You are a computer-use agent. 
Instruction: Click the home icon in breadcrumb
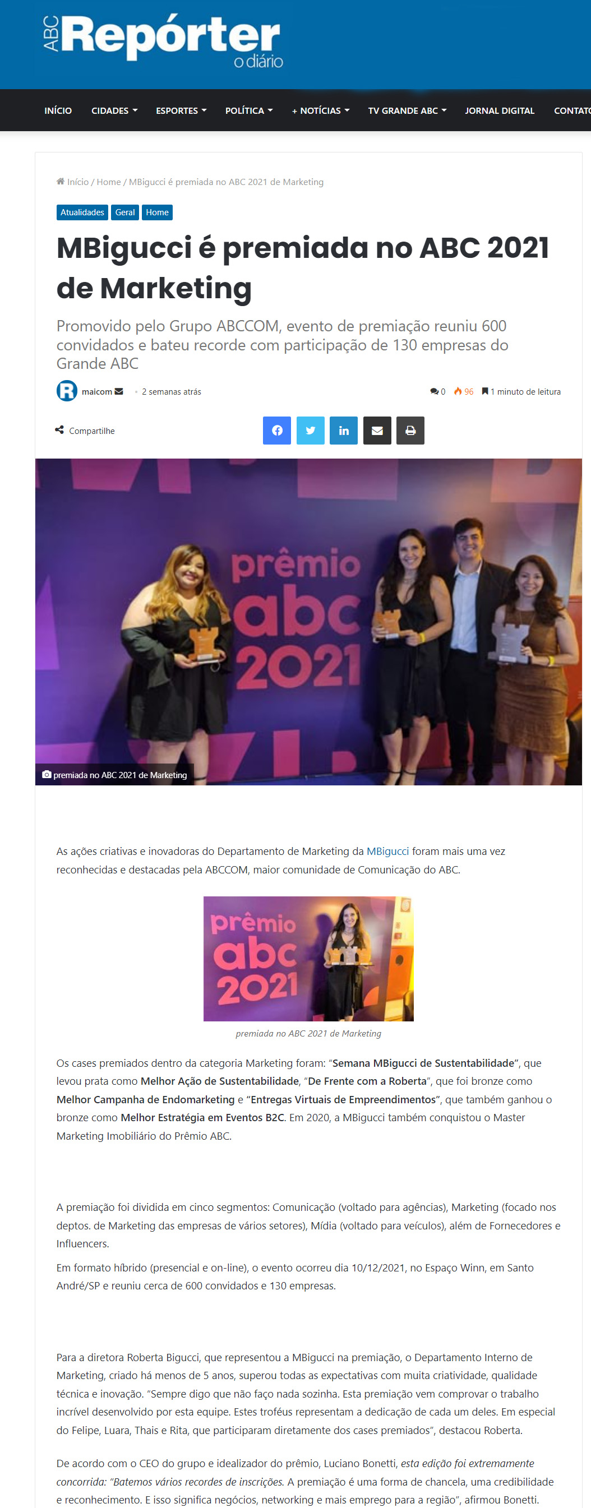(61, 182)
